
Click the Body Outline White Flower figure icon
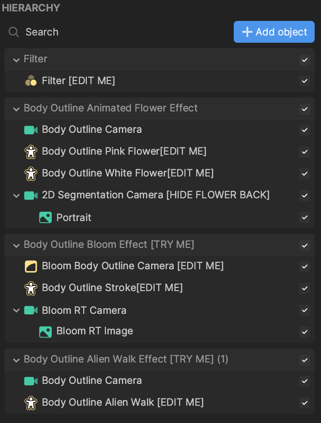(x=31, y=173)
